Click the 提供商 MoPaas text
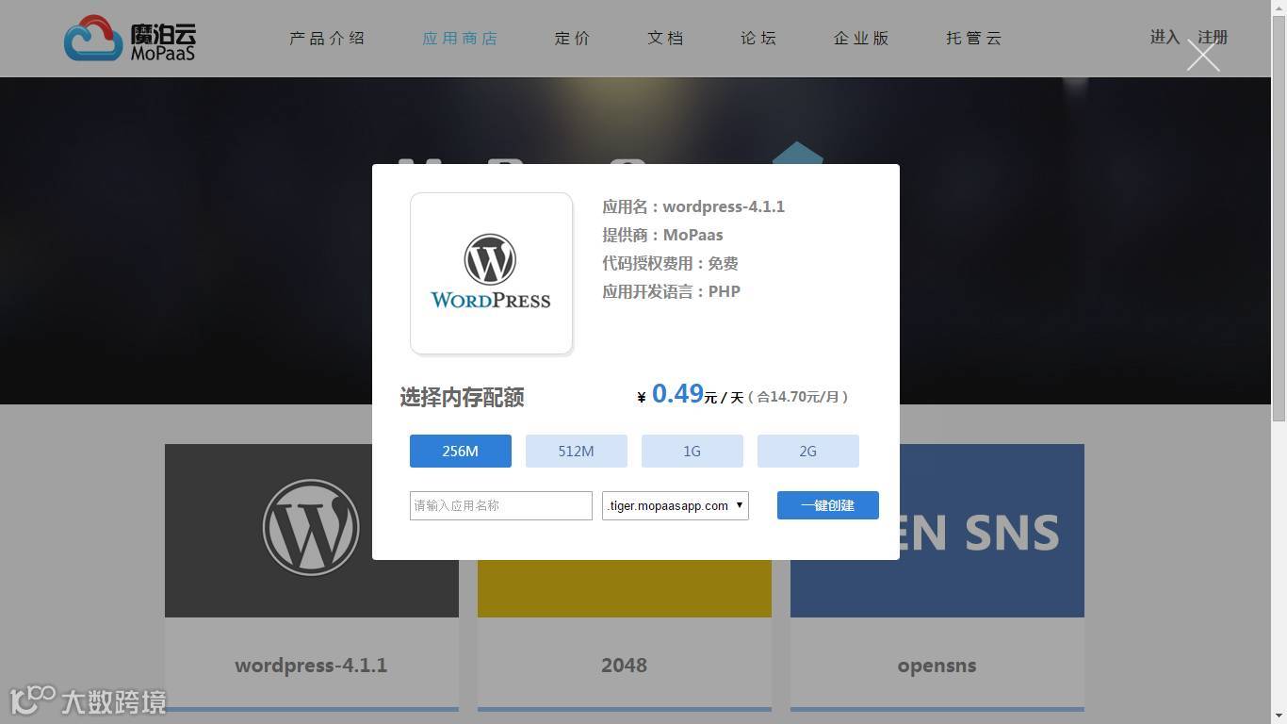Image resolution: width=1287 pixels, height=724 pixels. [662, 235]
